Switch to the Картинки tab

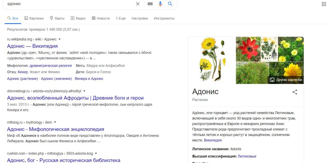34,18
